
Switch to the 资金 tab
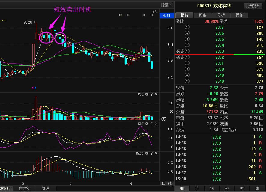[x=203, y=15]
